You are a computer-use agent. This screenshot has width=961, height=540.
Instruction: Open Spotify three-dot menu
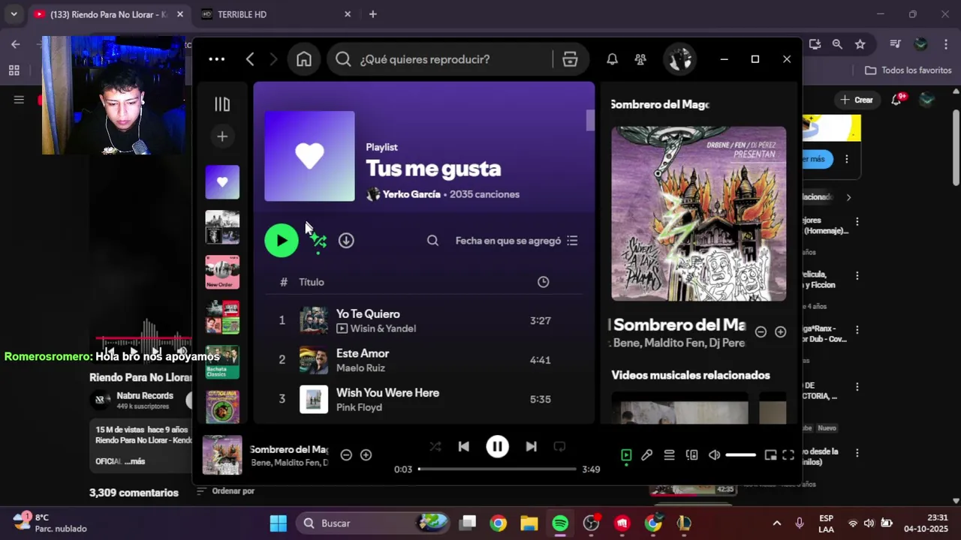[x=217, y=59]
